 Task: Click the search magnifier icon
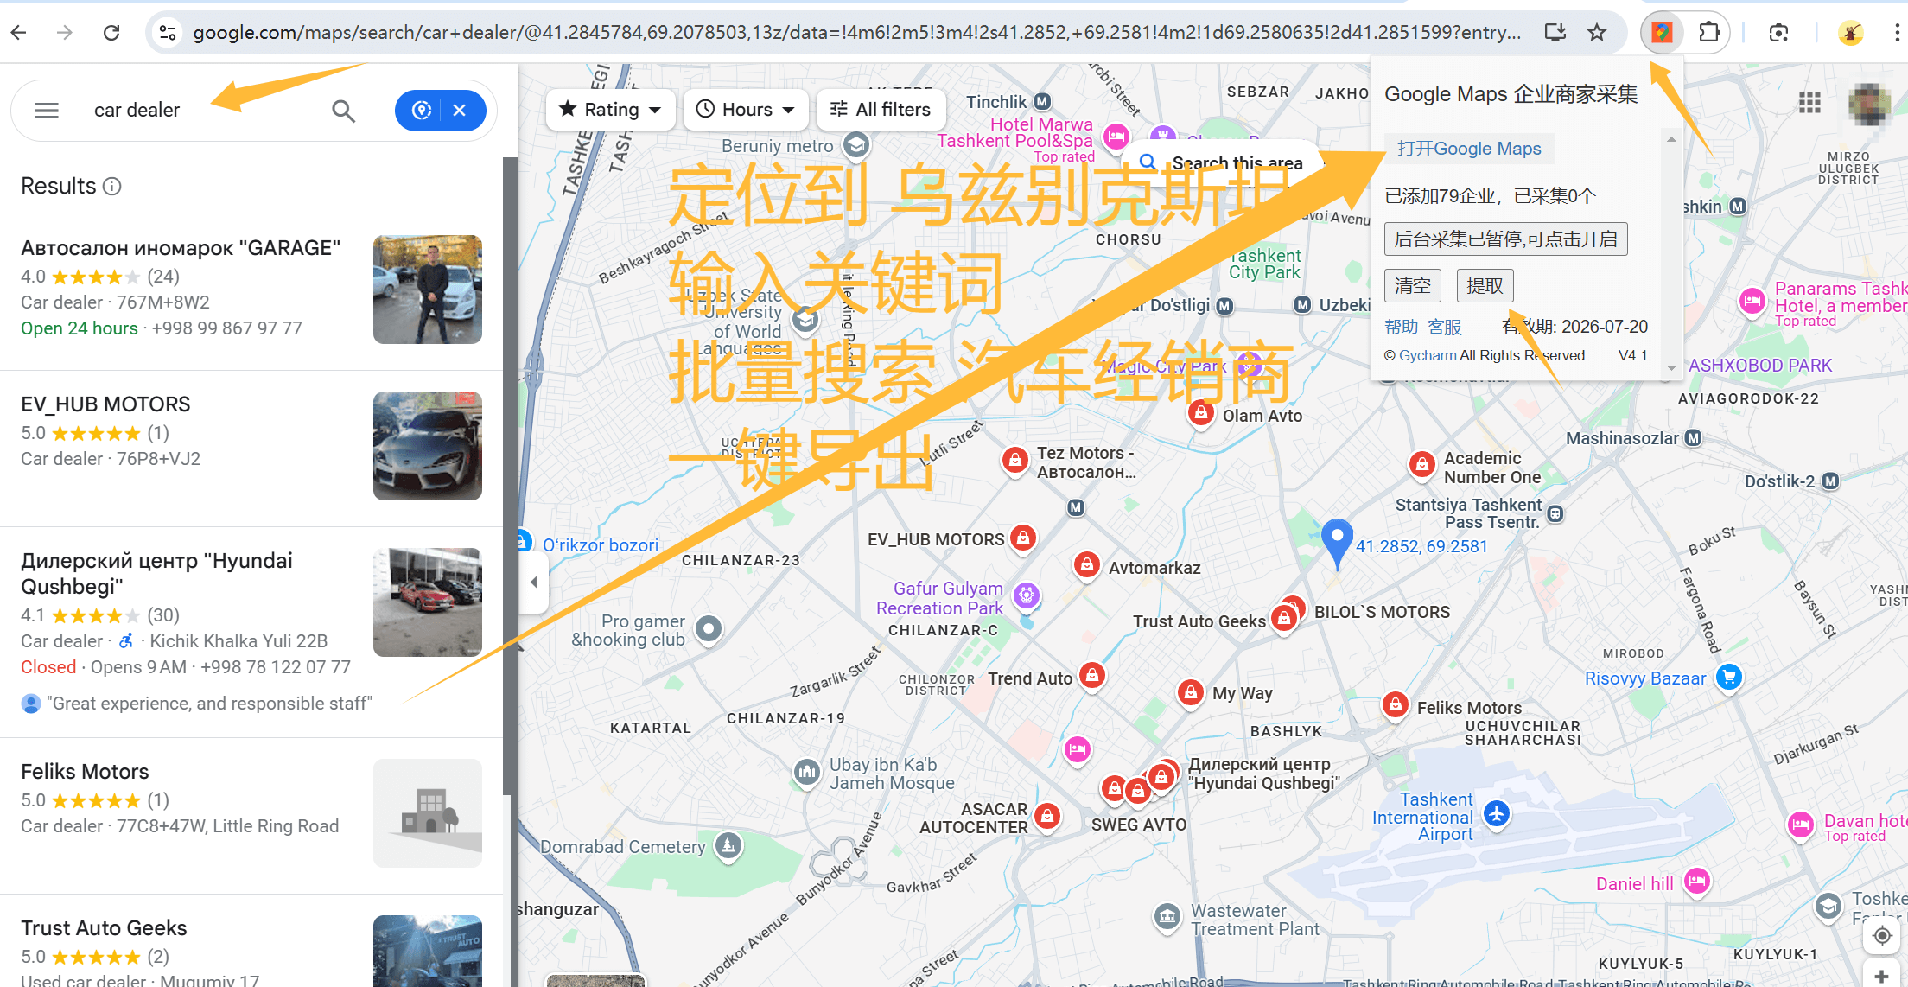click(x=343, y=111)
